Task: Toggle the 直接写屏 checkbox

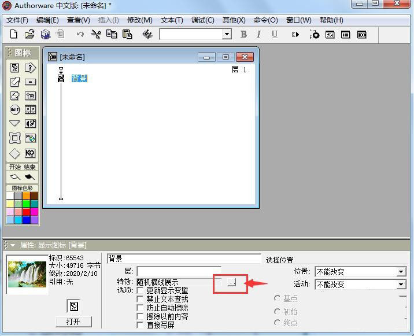Action: click(140, 325)
